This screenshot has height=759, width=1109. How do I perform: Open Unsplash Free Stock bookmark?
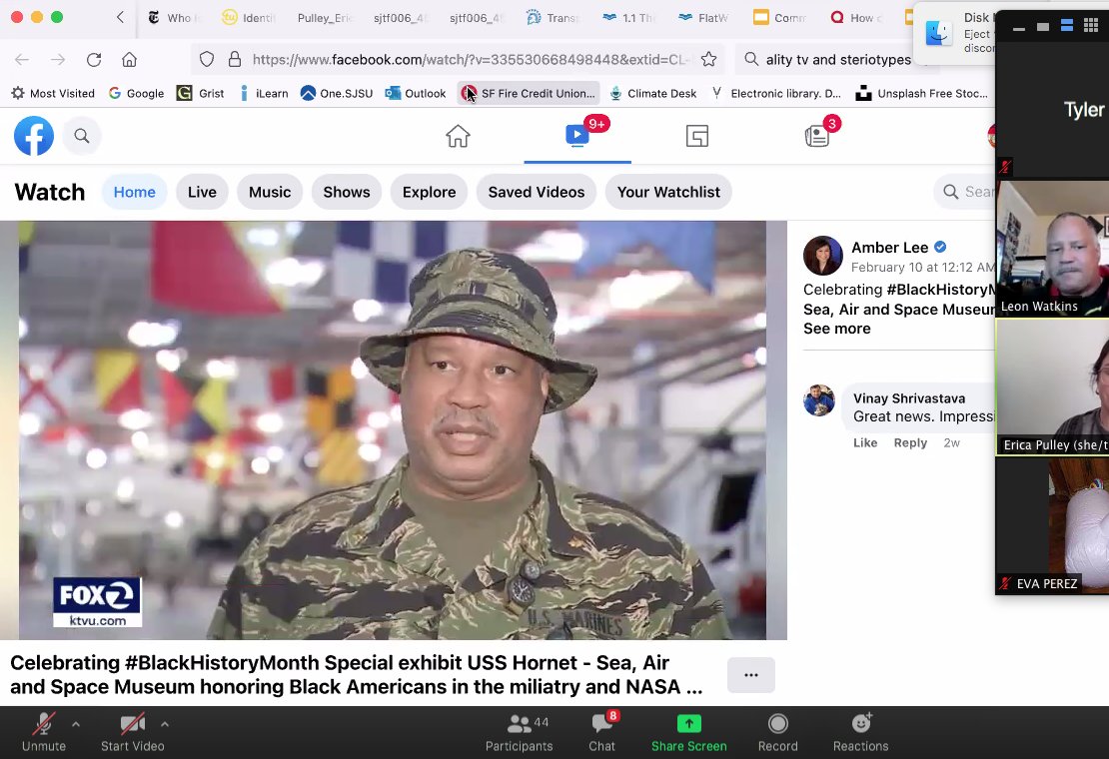921,93
